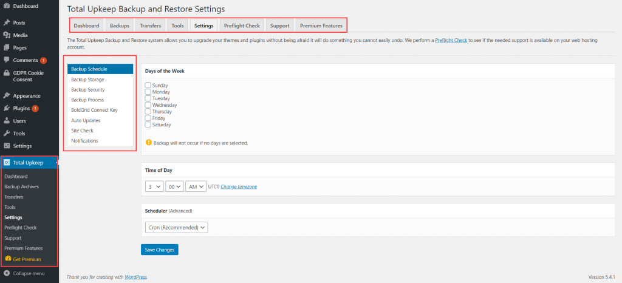Image resolution: width=622 pixels, height=283 pixels.
Task: Click the Pages icon in admin menu
Action: (x=7, y=47)
